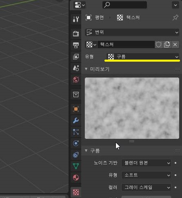This screenshot has height=198, width=182.
Task: Open the Object Constraints tab
Action: click(x=76, y=155)
